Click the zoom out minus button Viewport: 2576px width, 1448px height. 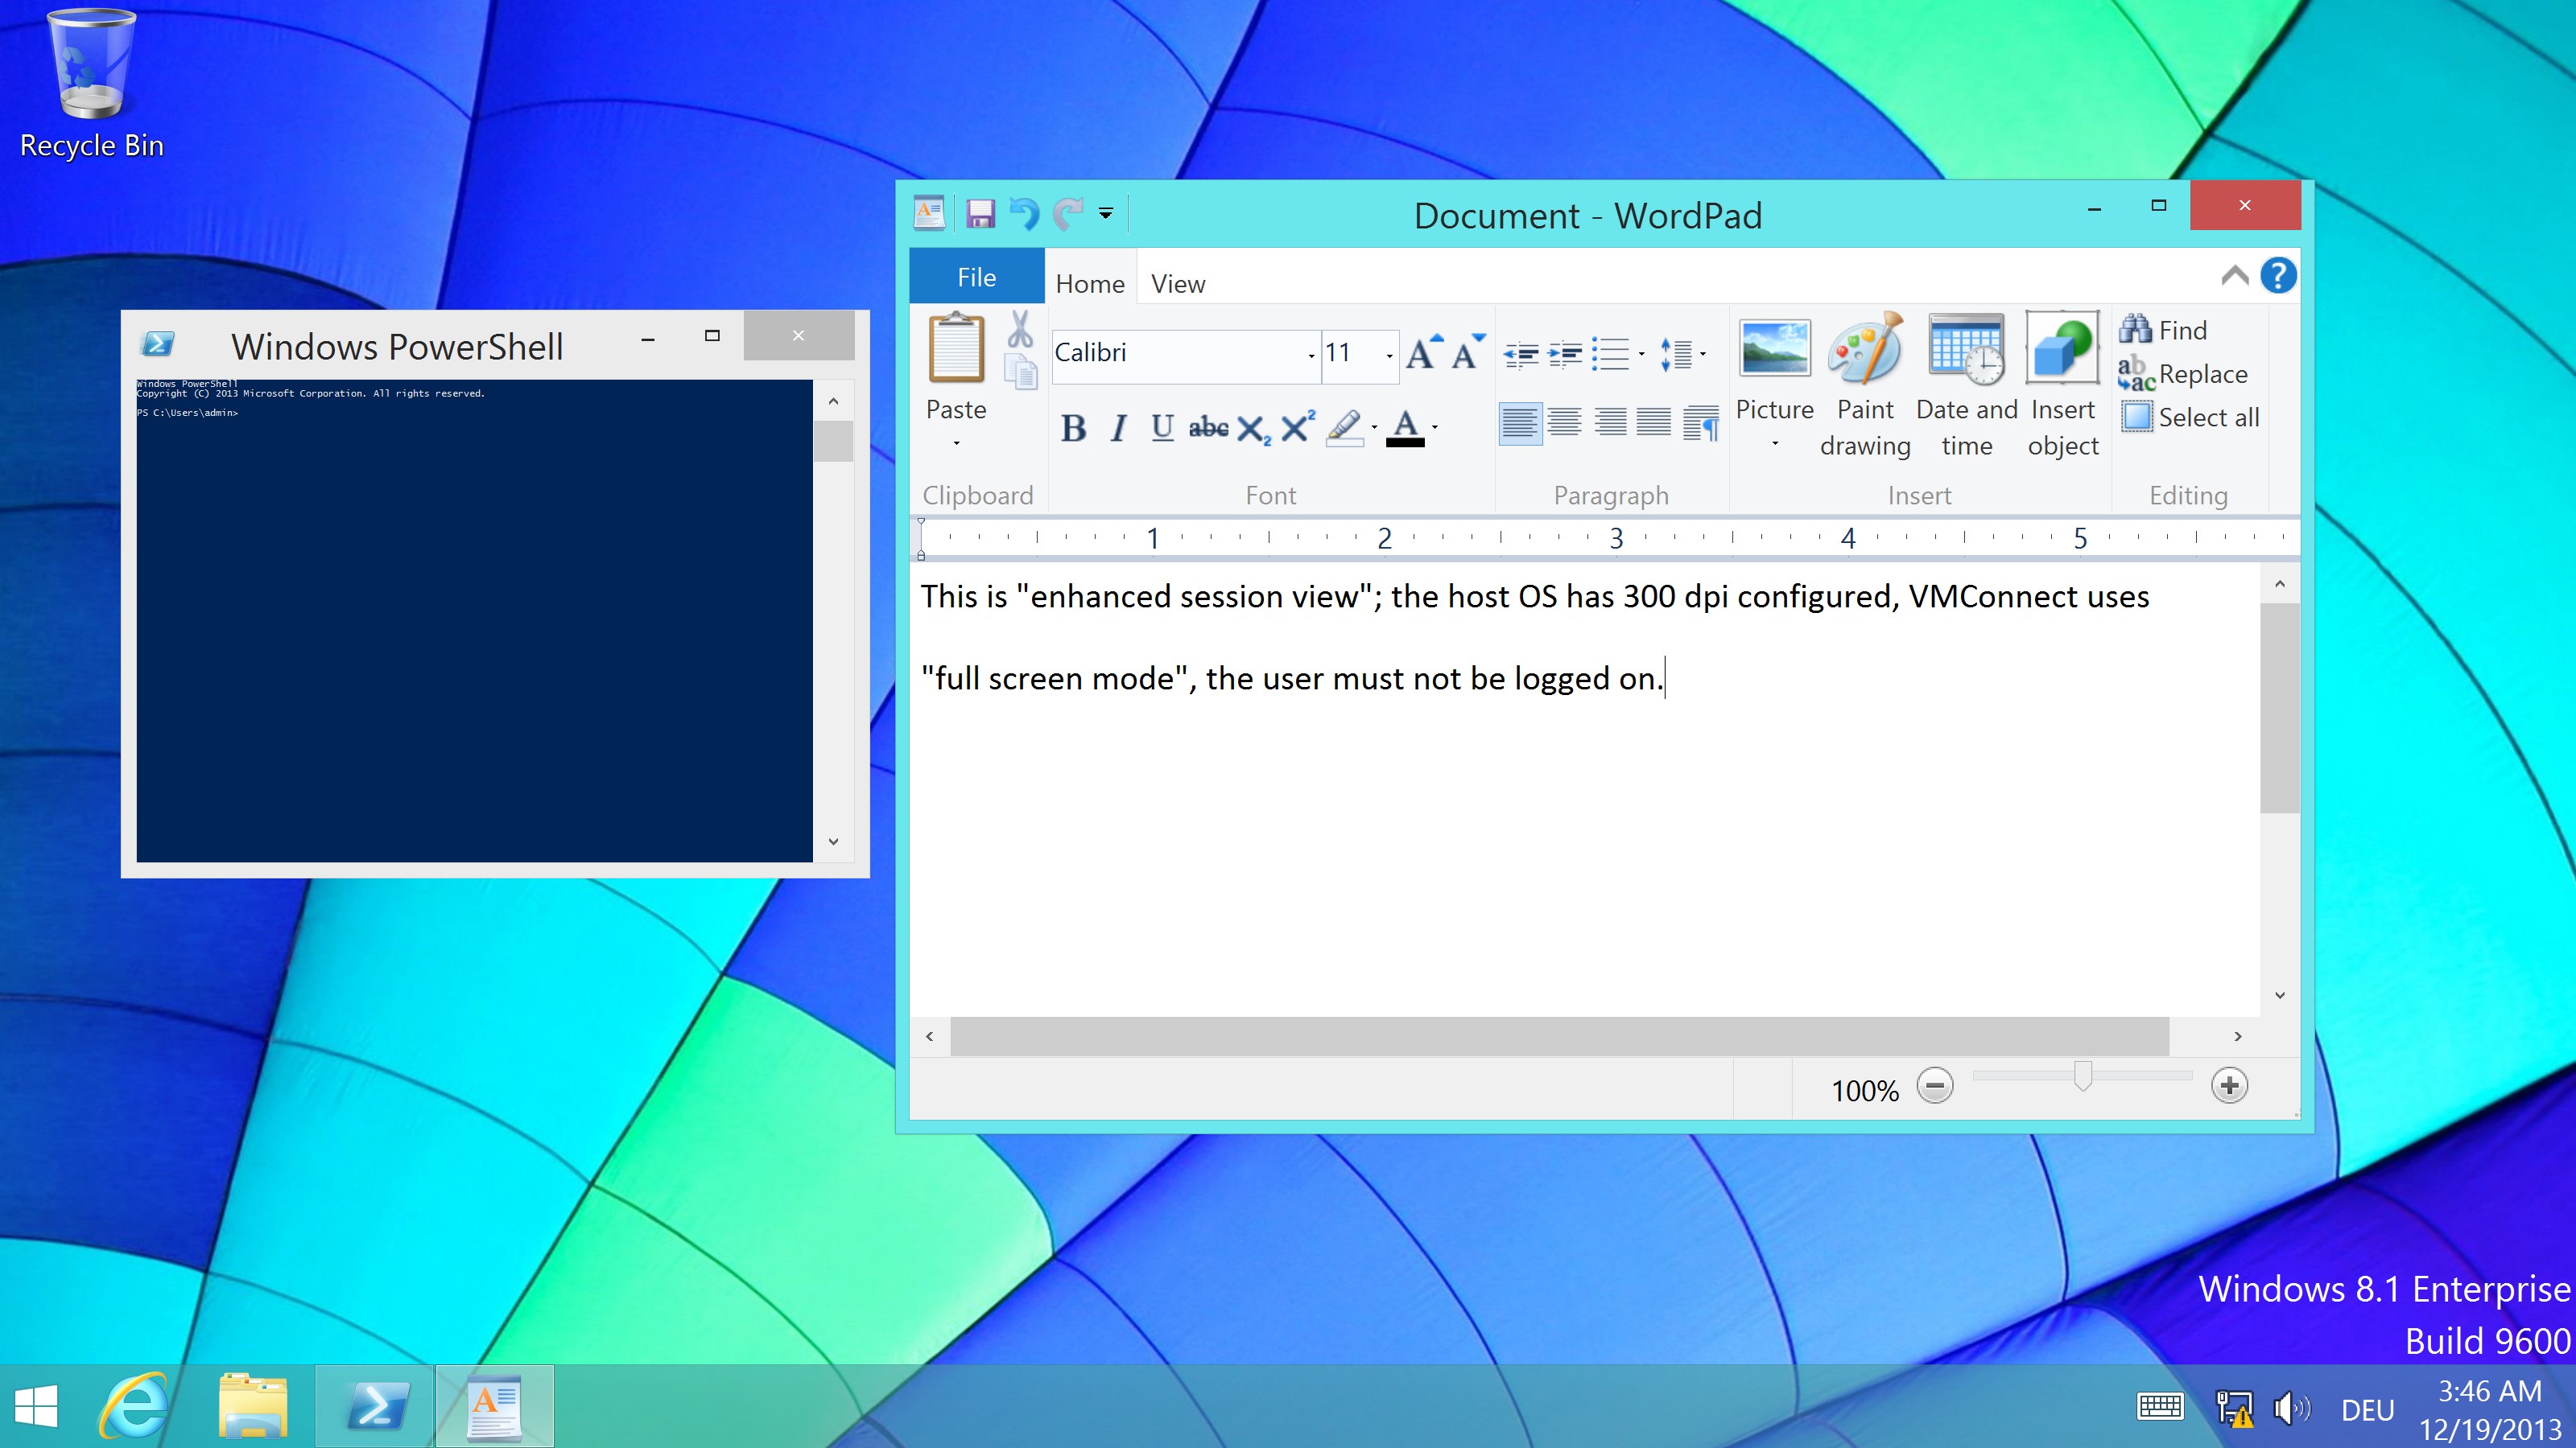pyautogui.click(x=1934, y=1085)
